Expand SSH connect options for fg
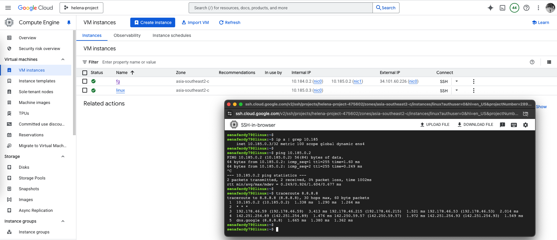Image resolution: width=557 pixels, height=240 pixels. 457,81
